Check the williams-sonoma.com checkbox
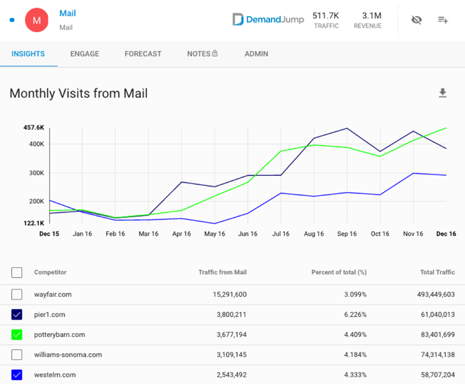 [17, 354]
